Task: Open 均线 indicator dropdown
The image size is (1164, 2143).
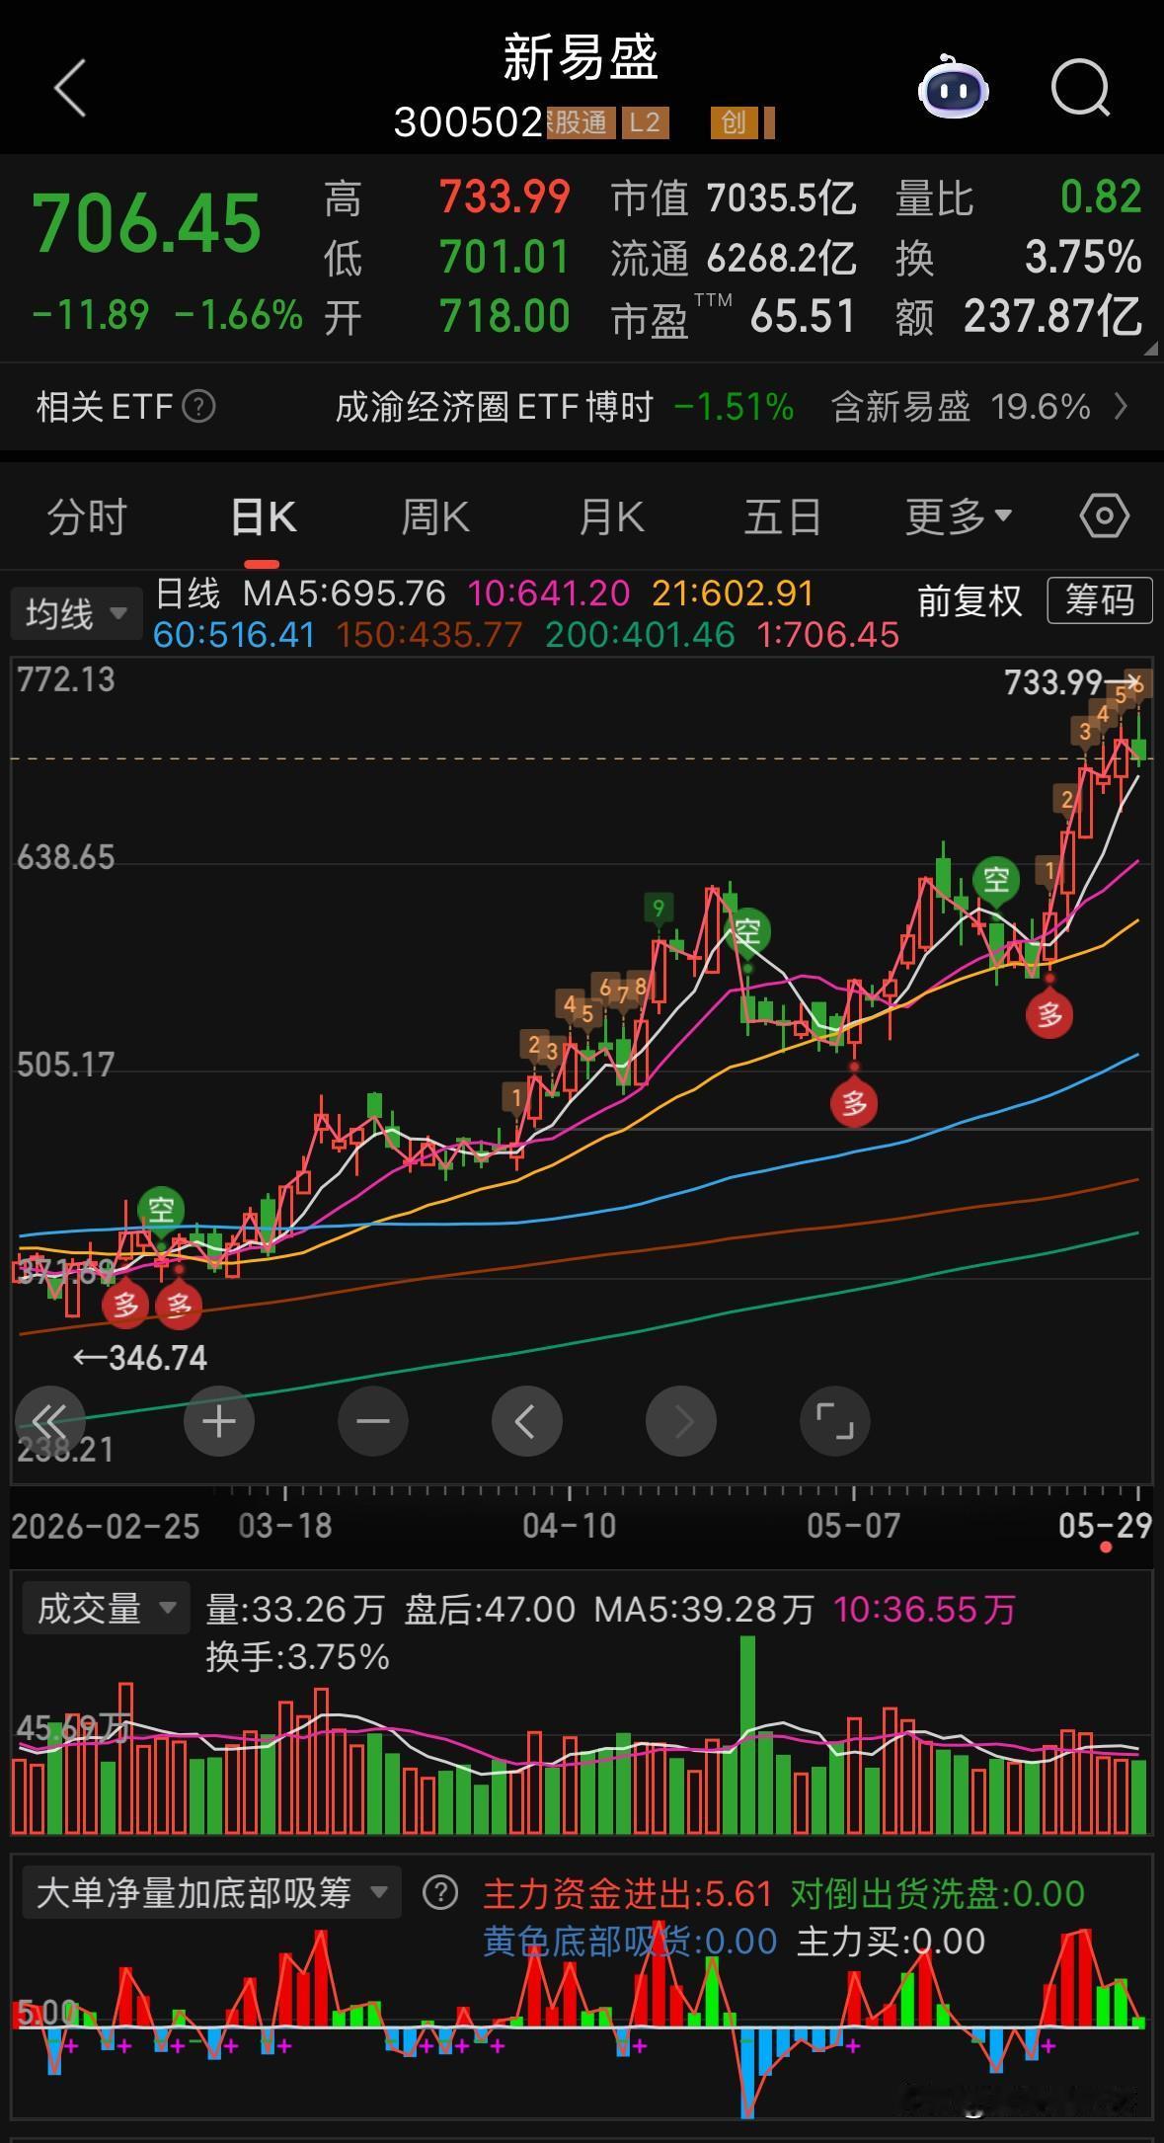Action: tap(77, 613)
